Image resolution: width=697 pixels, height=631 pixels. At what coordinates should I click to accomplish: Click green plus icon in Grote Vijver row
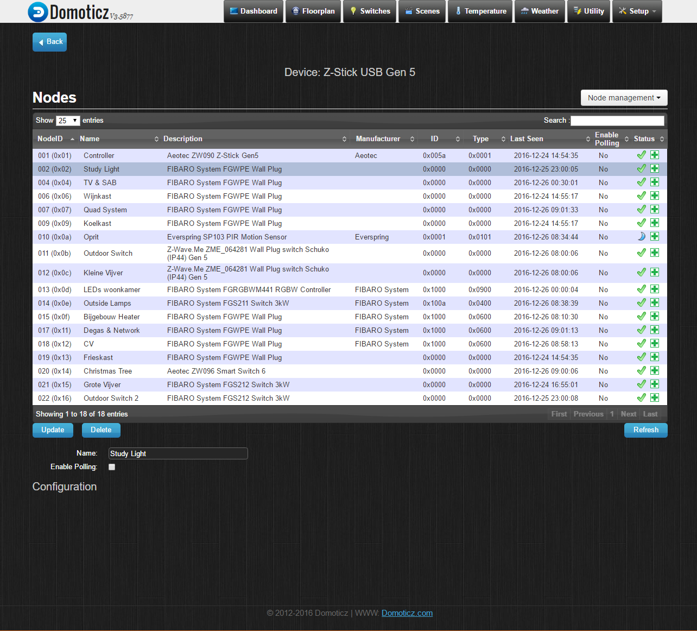[x=655, y=384]
